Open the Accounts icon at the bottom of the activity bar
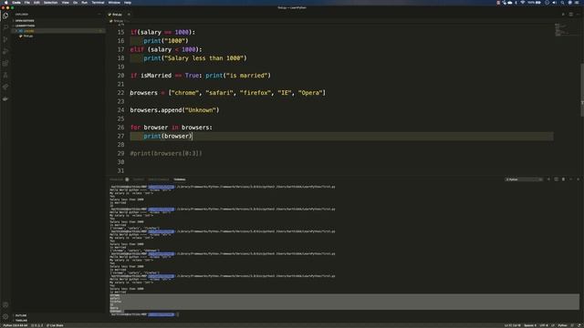Image resolution: width=584 pixels, height=328 pixels. coord(5,304)
